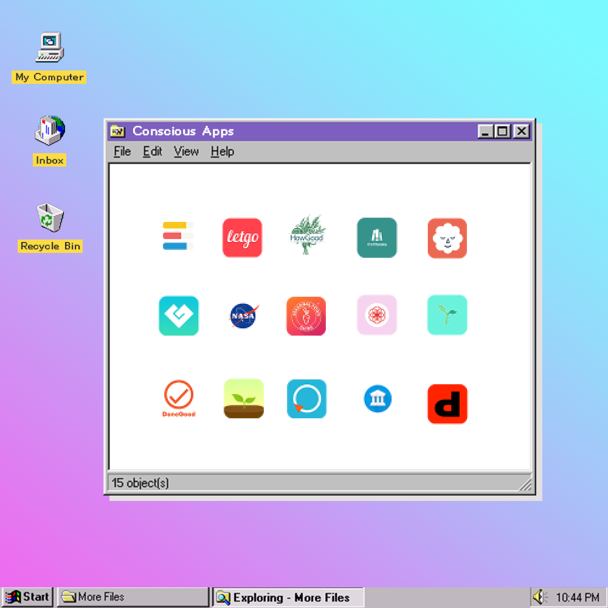
Task: Click the Inbox label text
Action: [50, 160]
